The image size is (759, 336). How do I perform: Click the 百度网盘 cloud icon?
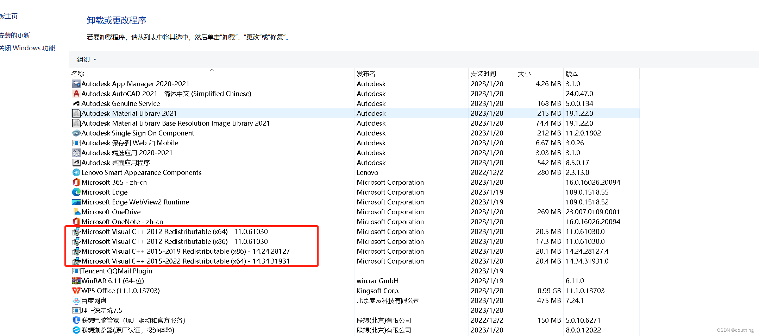(x=76, y=300)
